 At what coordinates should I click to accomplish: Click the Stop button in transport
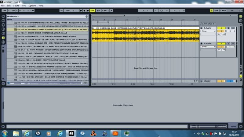click(84, 10)
